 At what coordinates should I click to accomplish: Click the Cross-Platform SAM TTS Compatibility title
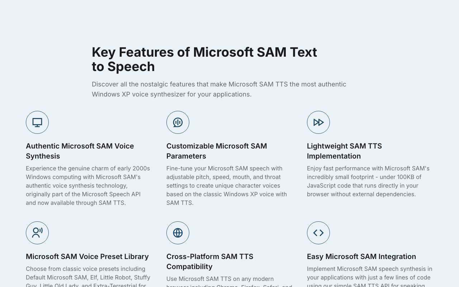pos(210,262)
